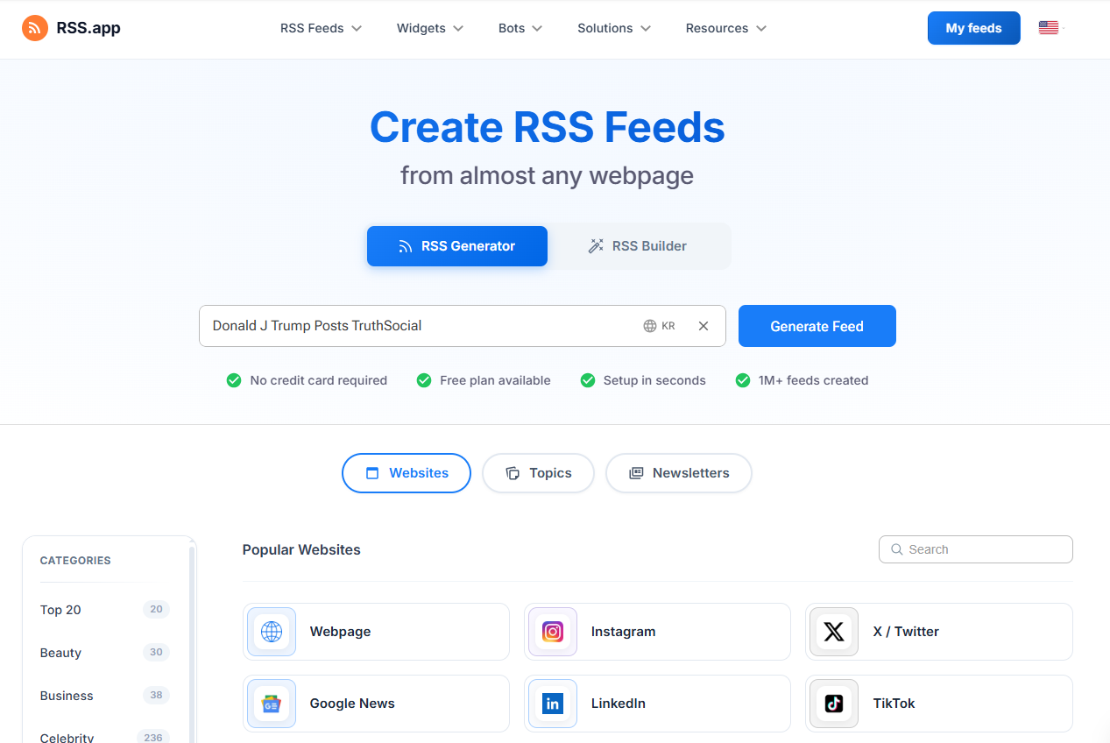Open the Bots dropdown menu
Image resolution: width=1110 pixels, height=743 pixels.
520,28
